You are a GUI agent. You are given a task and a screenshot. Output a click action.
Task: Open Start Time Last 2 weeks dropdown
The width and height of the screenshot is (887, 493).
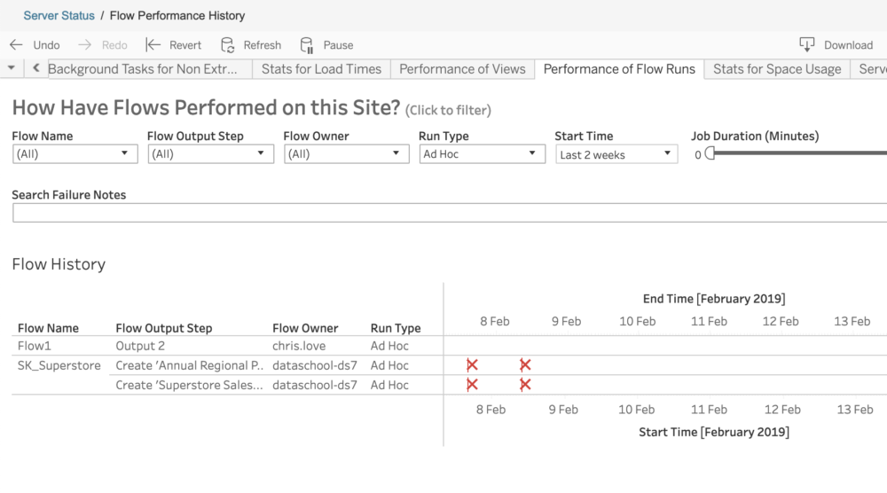[616, 154]
